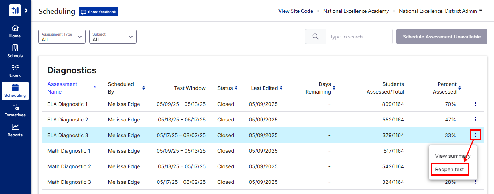Click the 542/1164 students cell
494x194 pixels.
pyautogui.click(x=393, y=166)
